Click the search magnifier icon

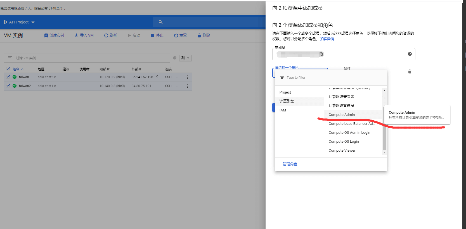point(160,22)
